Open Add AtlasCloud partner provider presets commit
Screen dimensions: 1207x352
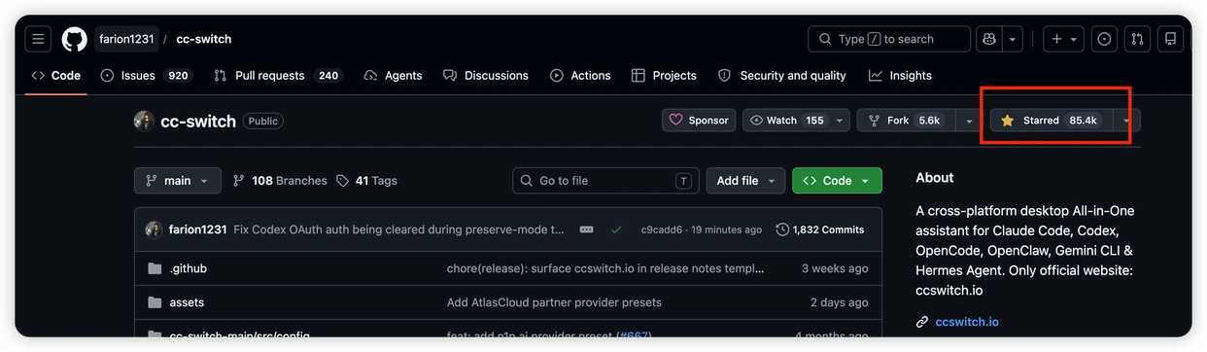click(554, 302)
